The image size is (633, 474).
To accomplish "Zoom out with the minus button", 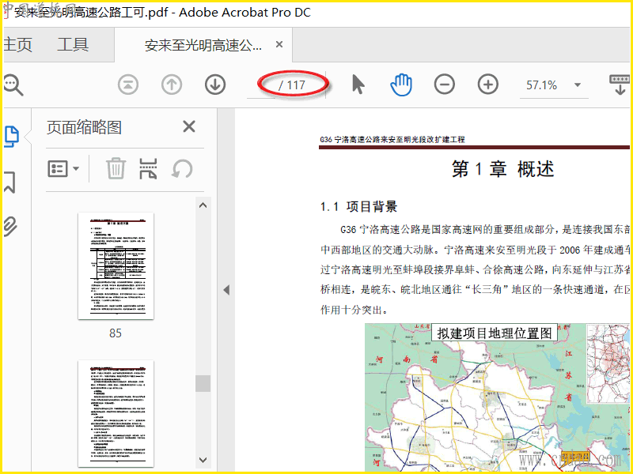I will [445, 85].
